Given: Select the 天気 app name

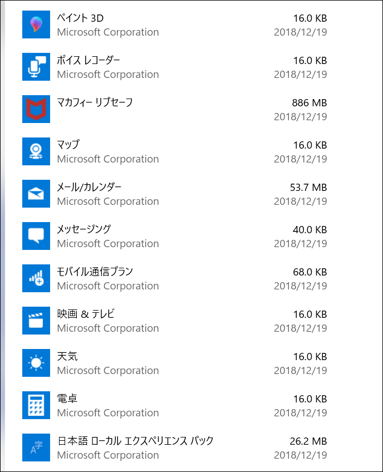Looking at the screenshot, I should pos(67,356).
